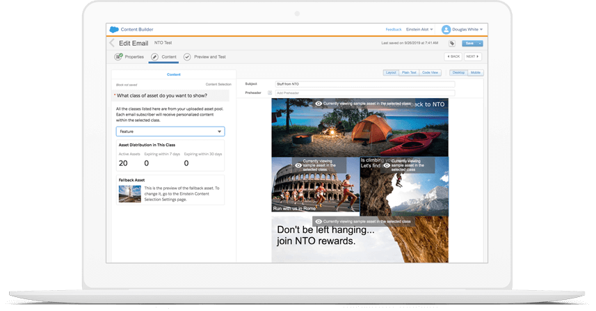Click the tag icon next to Save

(452, 43)
